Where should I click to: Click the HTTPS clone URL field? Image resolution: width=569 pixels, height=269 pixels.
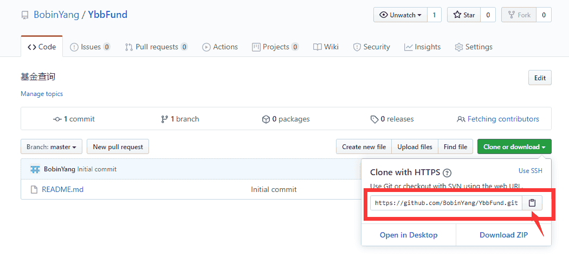446,203
